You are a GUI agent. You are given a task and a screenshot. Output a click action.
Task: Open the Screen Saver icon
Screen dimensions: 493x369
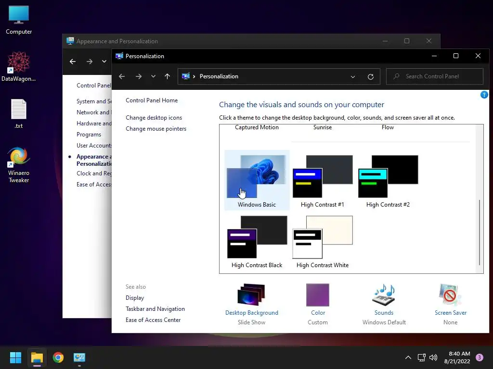pos(450,295)
